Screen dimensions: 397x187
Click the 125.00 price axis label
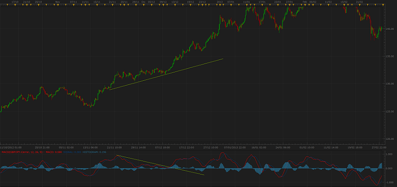tap(389, 111)
